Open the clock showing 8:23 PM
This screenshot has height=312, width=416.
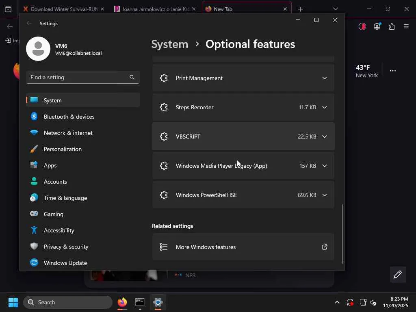pyautogui.click(x=396, y=302)
